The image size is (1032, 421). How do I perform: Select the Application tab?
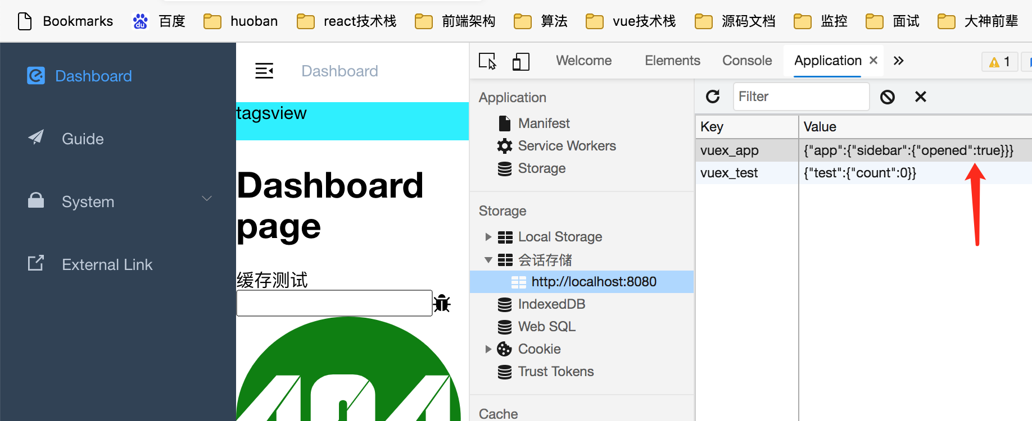pyautogui.click(x=828, y=61)
